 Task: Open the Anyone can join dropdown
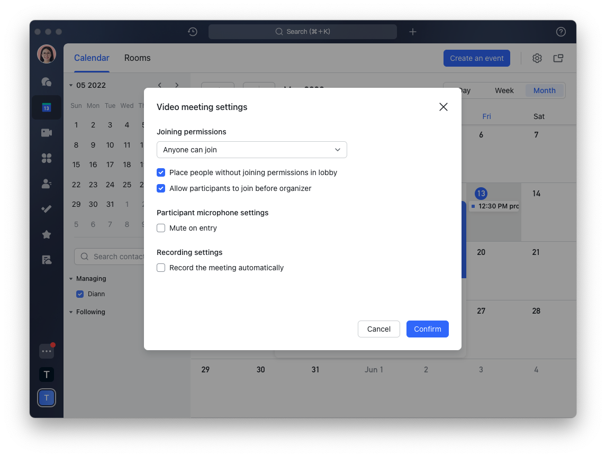point(251,150)
